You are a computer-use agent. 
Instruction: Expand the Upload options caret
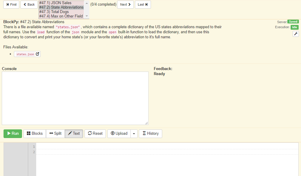pos(134,134)
